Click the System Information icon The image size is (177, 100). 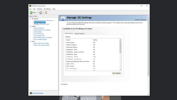coord(31,93)
